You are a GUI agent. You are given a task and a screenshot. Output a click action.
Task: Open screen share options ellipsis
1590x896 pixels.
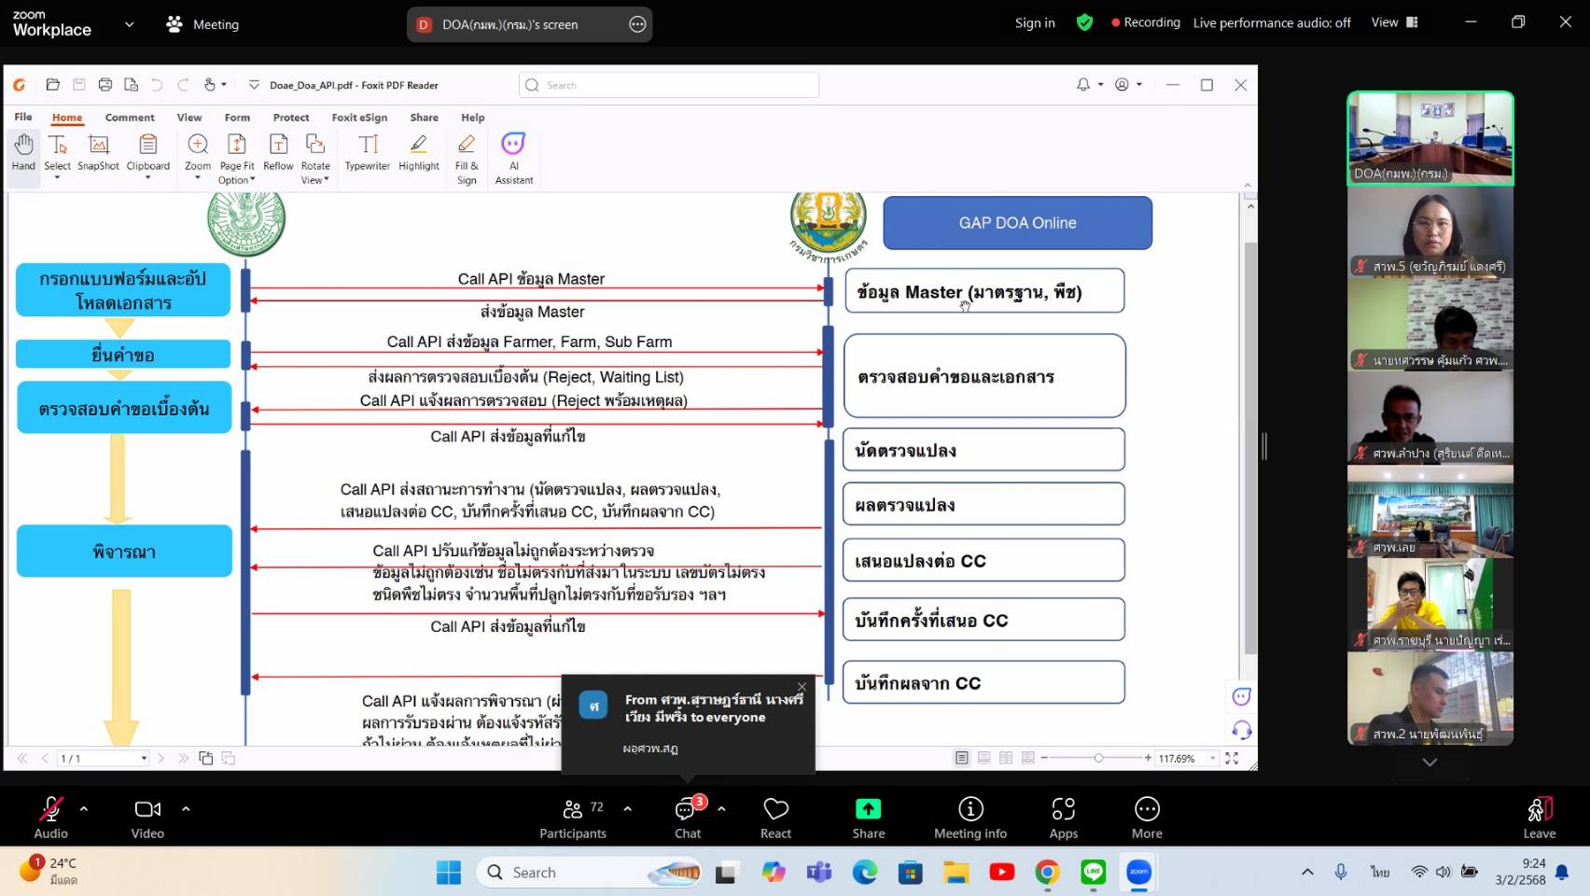point(637,24)
